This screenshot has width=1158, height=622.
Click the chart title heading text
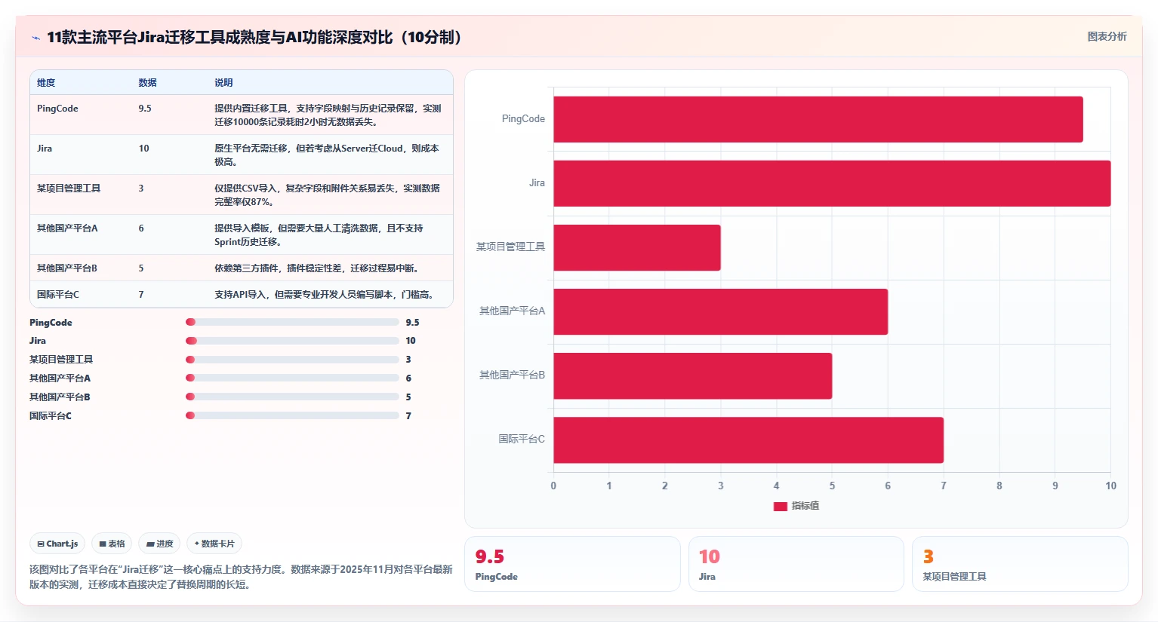point(254,38)
